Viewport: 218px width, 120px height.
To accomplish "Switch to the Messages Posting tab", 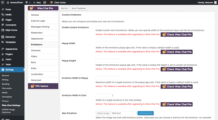I will click(x=43, y=27).
